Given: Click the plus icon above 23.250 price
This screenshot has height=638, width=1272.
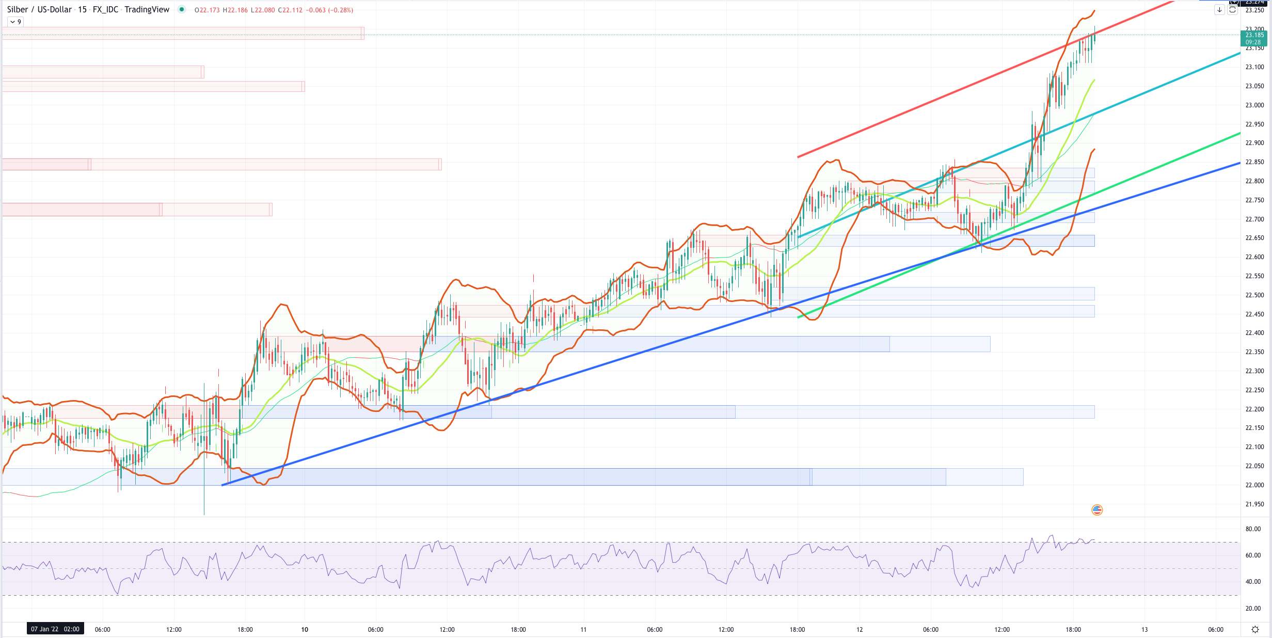Looking at the screenshot, I should [x=1234, y=2].
